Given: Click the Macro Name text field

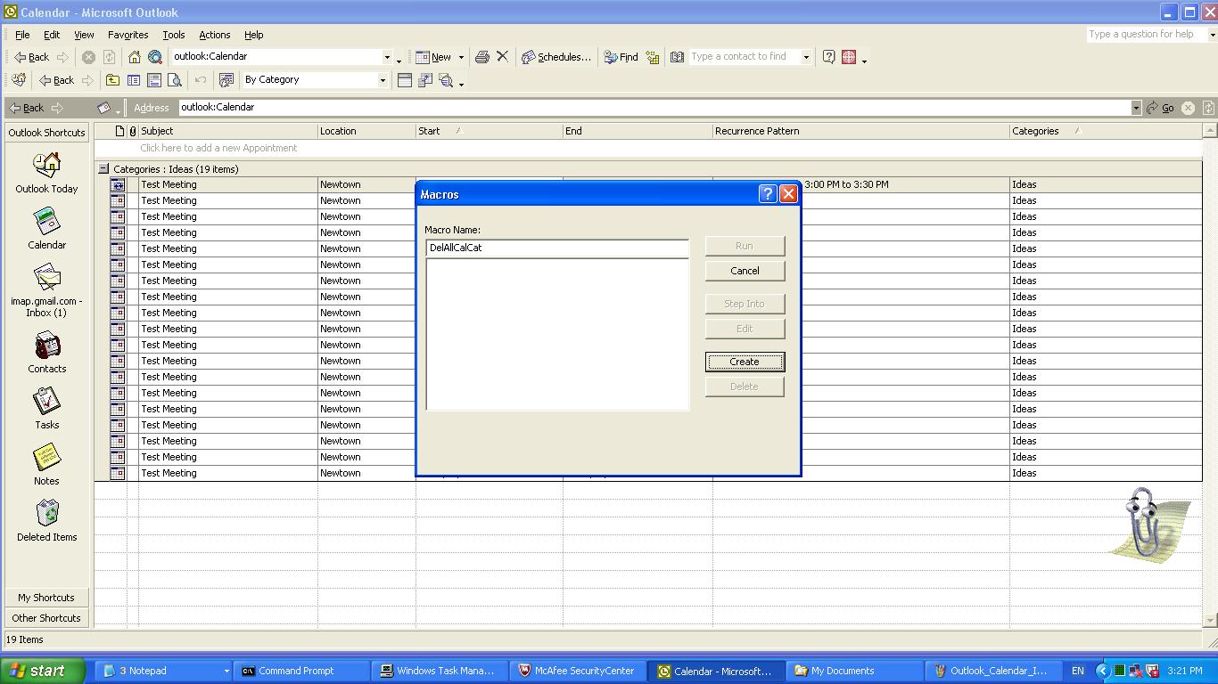Looking at the screenshot, I should pyautogui.click(x=556, y=248).
